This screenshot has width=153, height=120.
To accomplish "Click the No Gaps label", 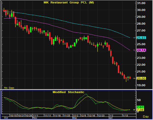I will (9, 88).
